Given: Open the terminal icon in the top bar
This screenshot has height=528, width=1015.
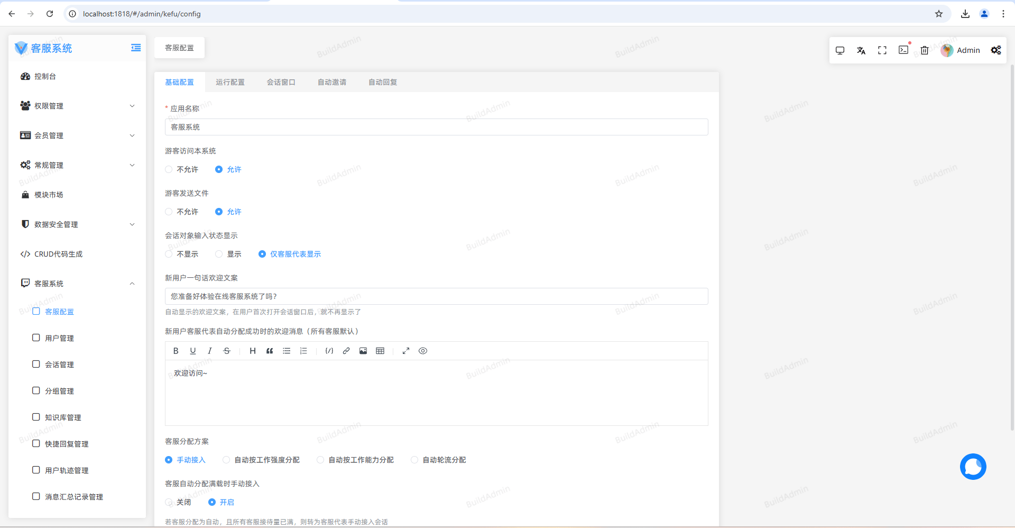Looking at the screenshot, I should coord(903,50).
